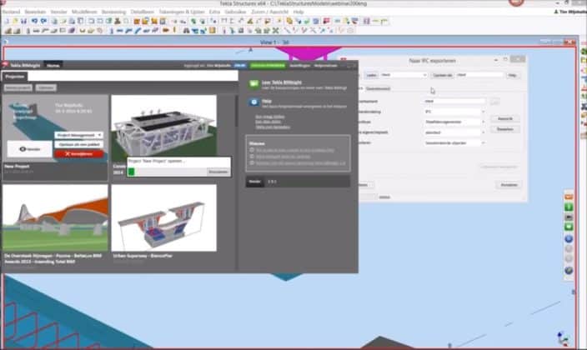Click the green X icon in second toolbar row
587x350 pixels.
[x=275, y=30]
